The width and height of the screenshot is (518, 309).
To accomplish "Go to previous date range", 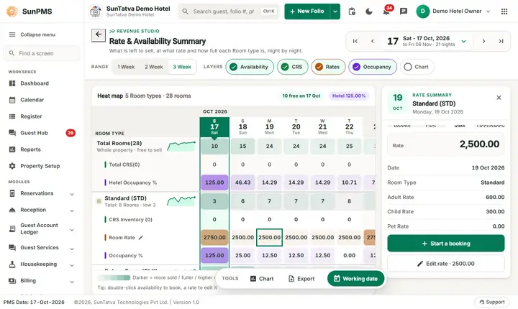I will [373, 41].
